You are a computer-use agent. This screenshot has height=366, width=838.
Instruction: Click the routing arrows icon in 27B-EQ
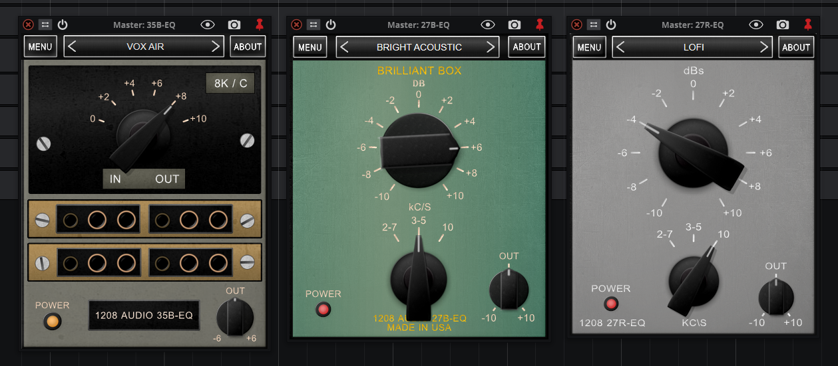coord(314,25)
